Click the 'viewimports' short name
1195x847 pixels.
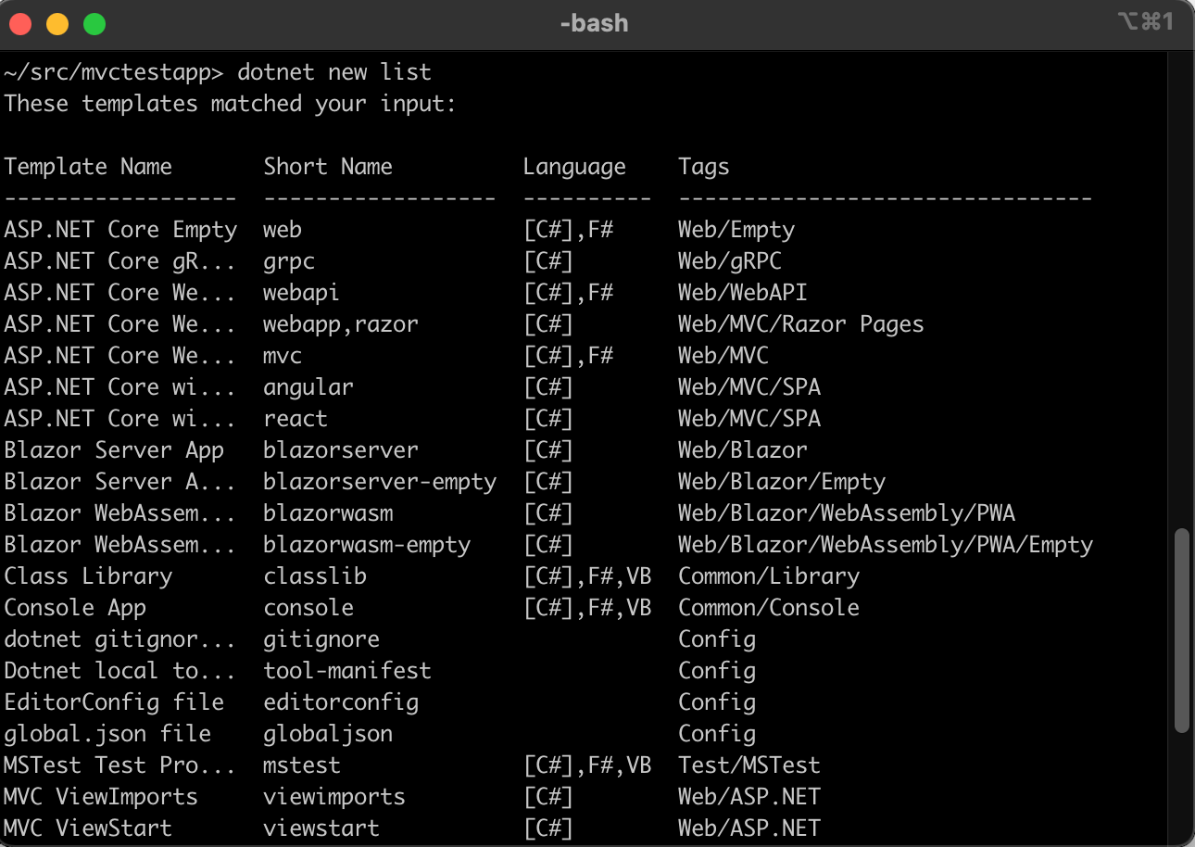point(334,797)
